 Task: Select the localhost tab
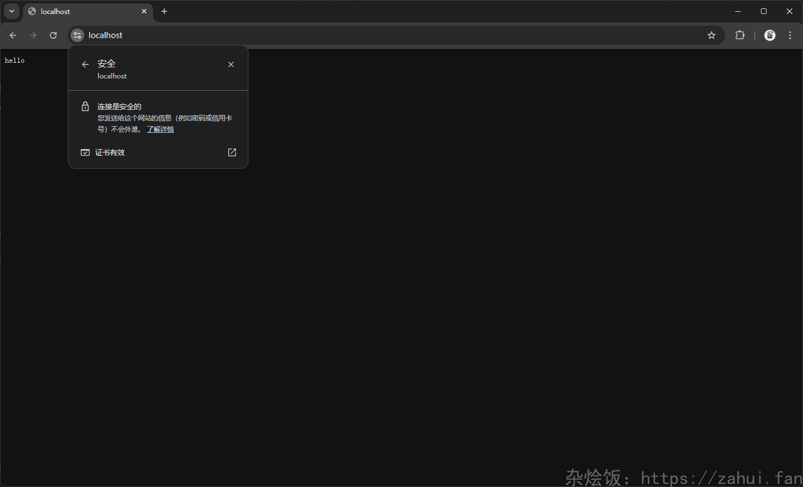tap(84, 11)
